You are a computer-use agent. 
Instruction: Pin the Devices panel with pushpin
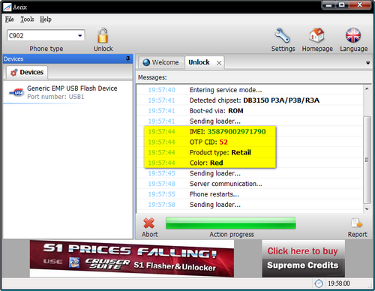127,58
